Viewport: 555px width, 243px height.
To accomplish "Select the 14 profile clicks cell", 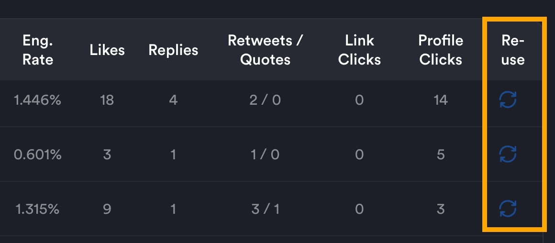I will [x=441, y=100].
